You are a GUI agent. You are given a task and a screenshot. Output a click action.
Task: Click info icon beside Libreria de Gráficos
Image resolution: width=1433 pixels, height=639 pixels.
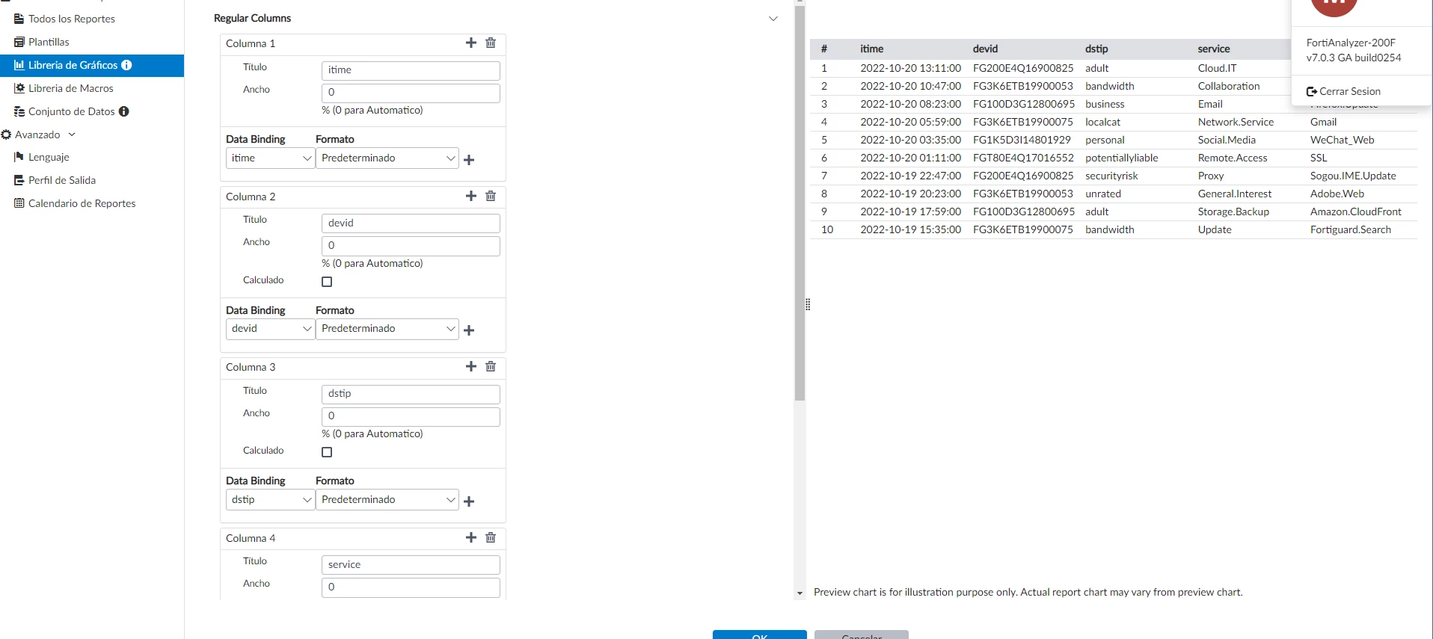(x=126, y=65)
